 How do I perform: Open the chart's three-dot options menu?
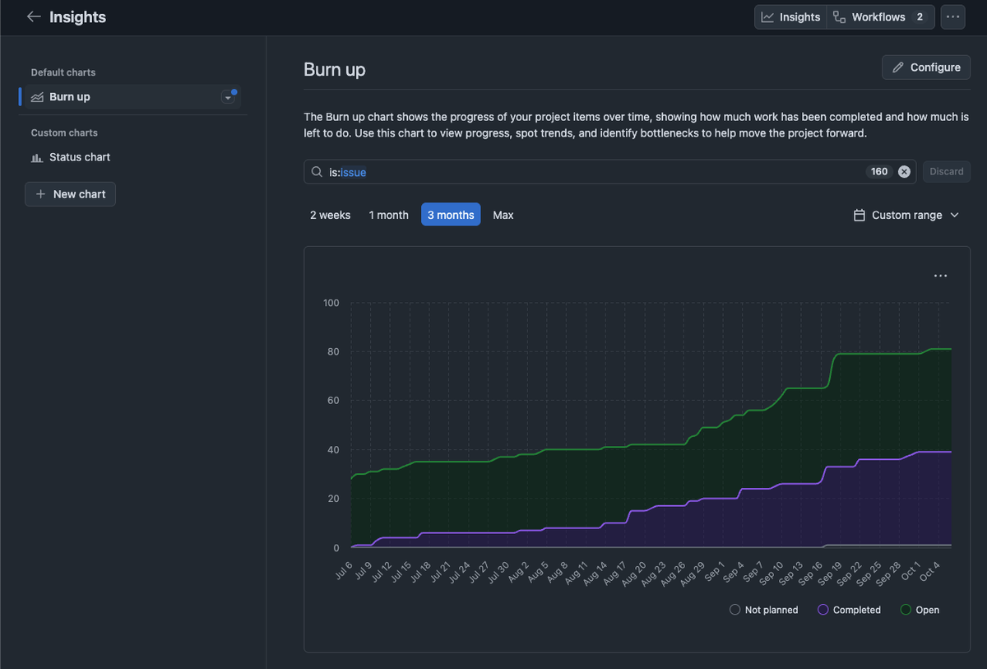coord(940,276)
